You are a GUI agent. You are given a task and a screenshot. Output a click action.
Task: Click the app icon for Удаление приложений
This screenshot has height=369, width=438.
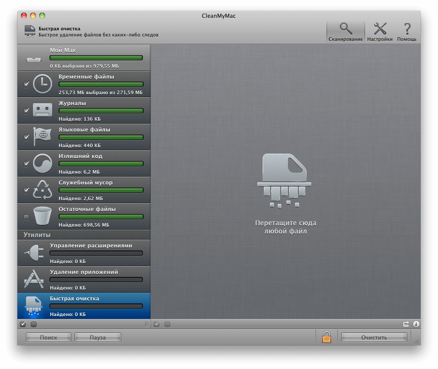(x=34, y=279)
